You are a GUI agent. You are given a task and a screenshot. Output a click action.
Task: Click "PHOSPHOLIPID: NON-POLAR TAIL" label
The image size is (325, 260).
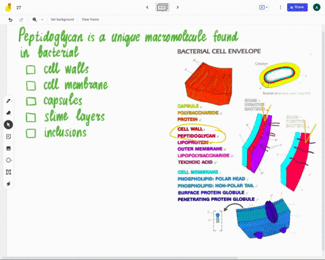point(216,186)
